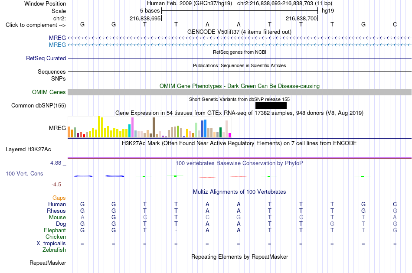
Task: Select the 'Mouse' species row label
Action: [57, 218]
